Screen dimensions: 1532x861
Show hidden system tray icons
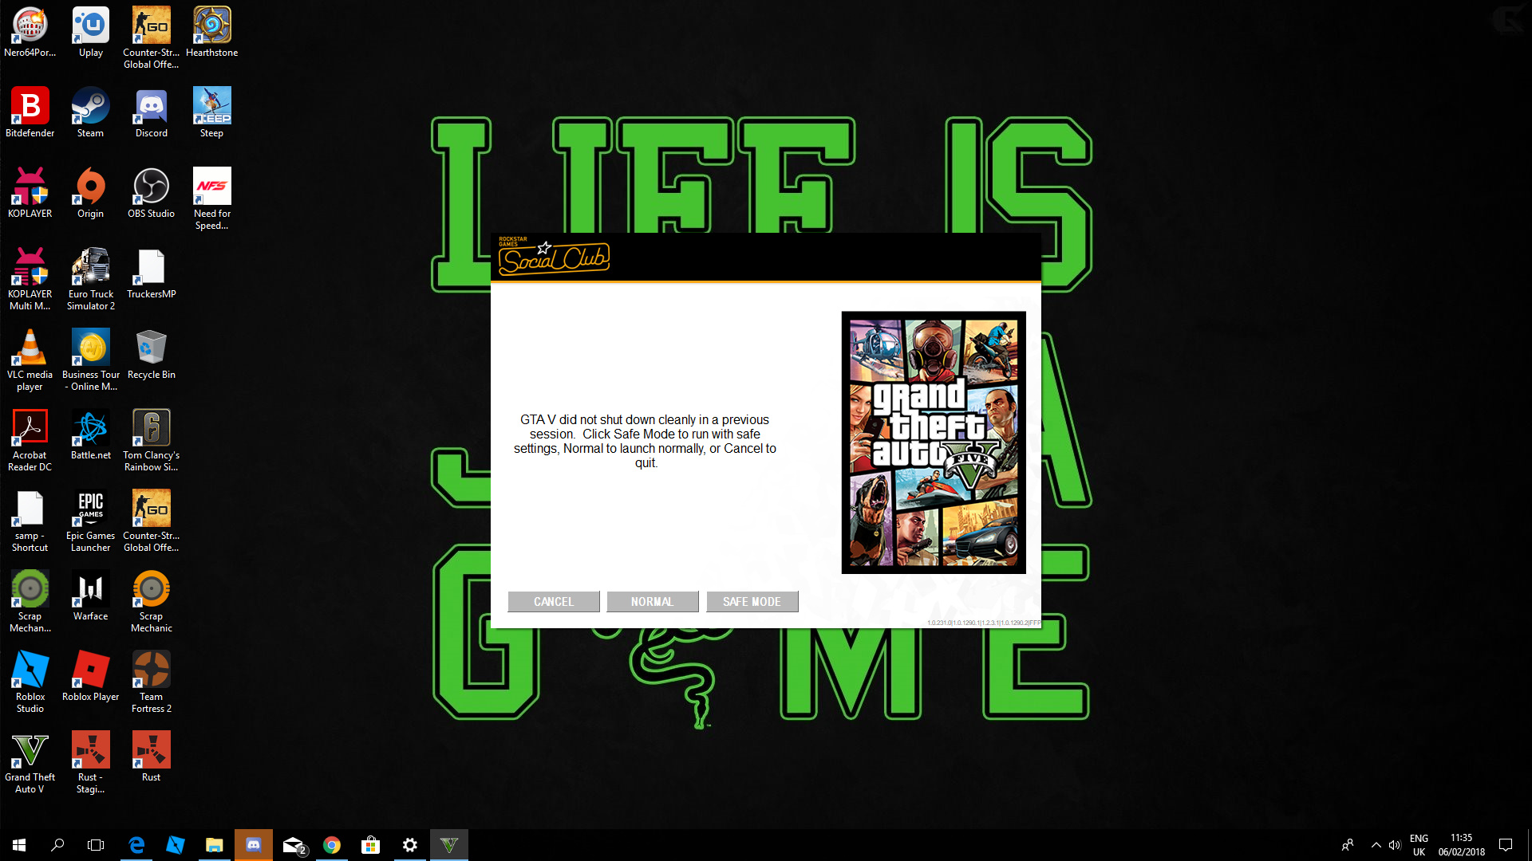(1376, 845)
